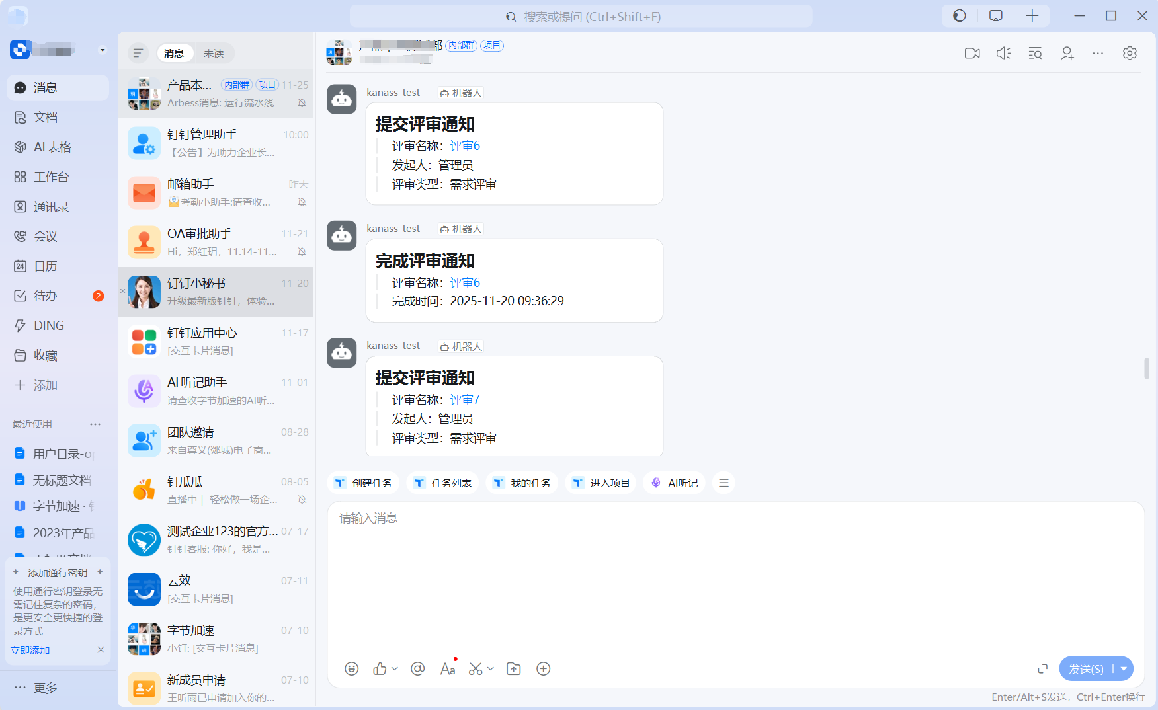Open 会议 meetings in the sidebar
The height and width of the screenshot is (710, 1158).
(x=58, y=236)
